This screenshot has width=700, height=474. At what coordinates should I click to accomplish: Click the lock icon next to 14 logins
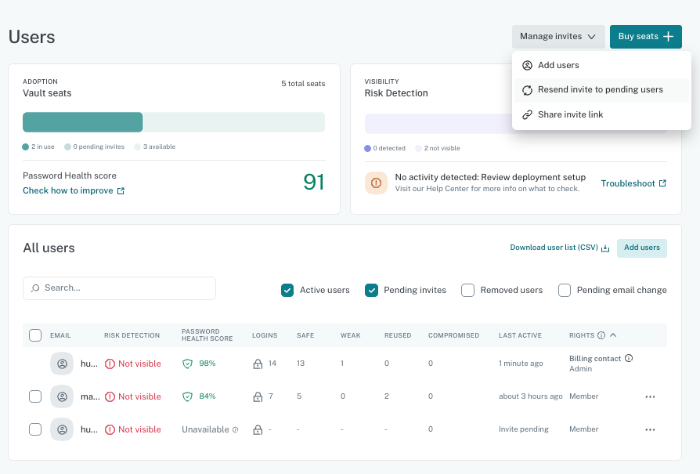[258, 364]
